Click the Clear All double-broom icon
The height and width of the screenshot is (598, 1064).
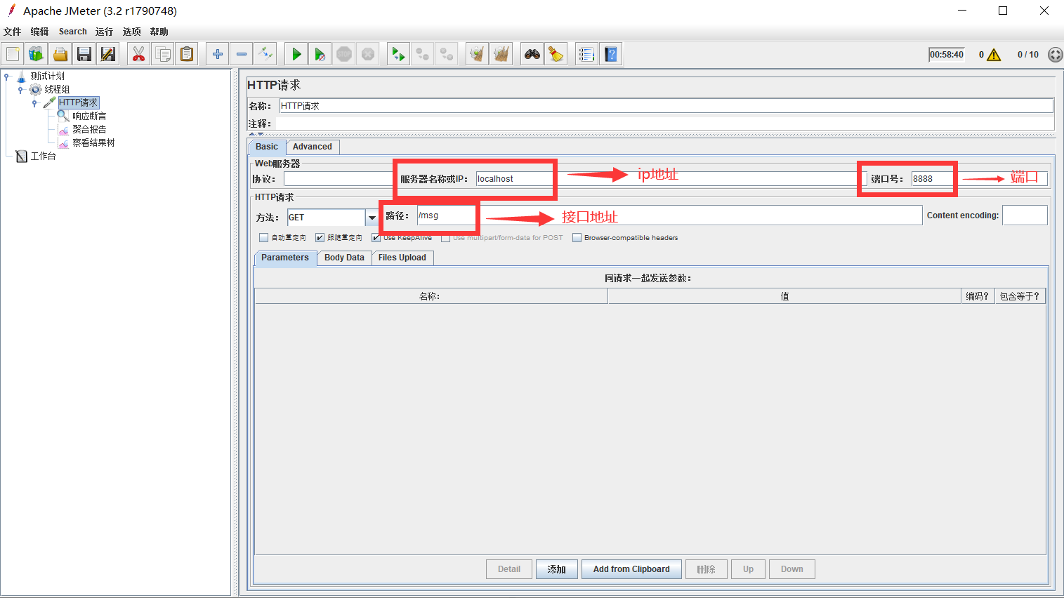[x=501, y=54]
